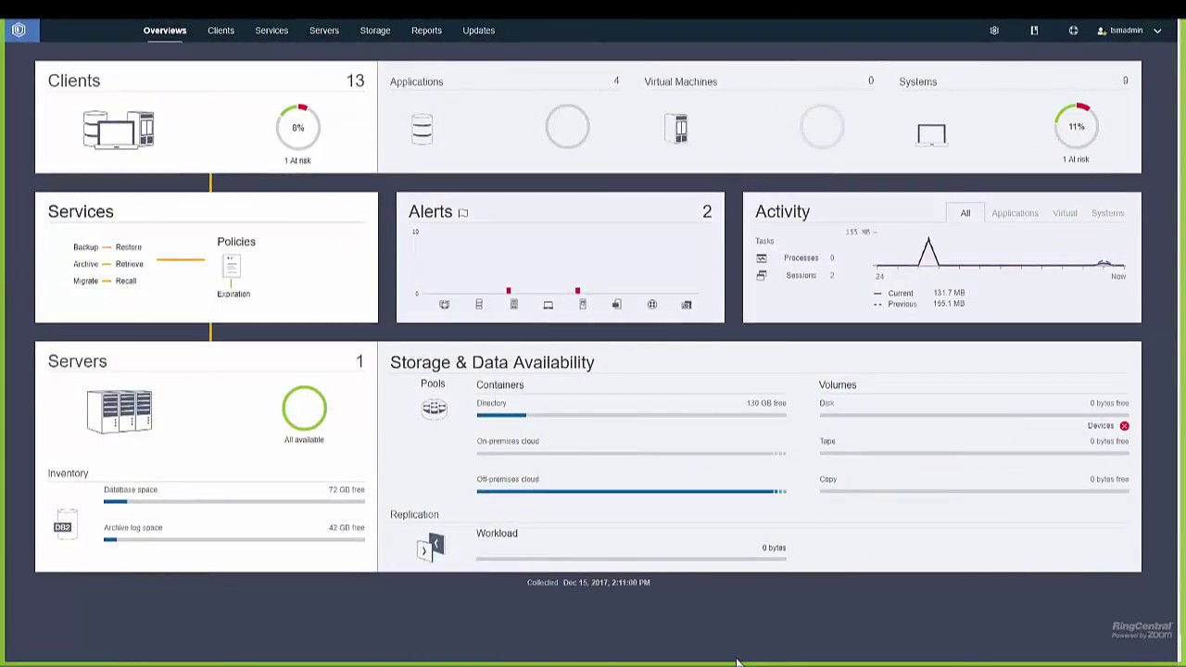Expand the tsmadmin account dropdown arrow
The image size is (1186, 667).
(1157, 31)
